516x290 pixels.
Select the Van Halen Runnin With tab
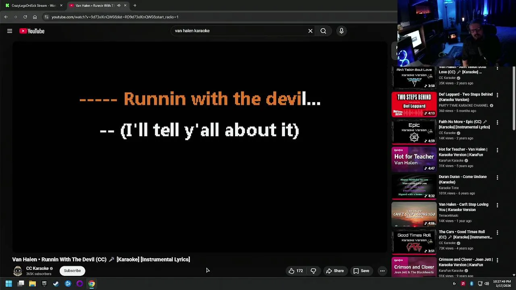pyautogui.click(x=94, y=6)
